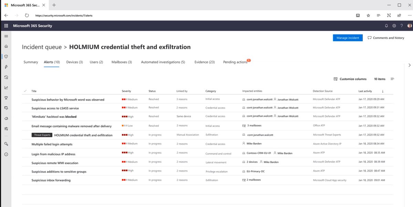
Task: Go back in the browser
Action: (x=6, y=15)
